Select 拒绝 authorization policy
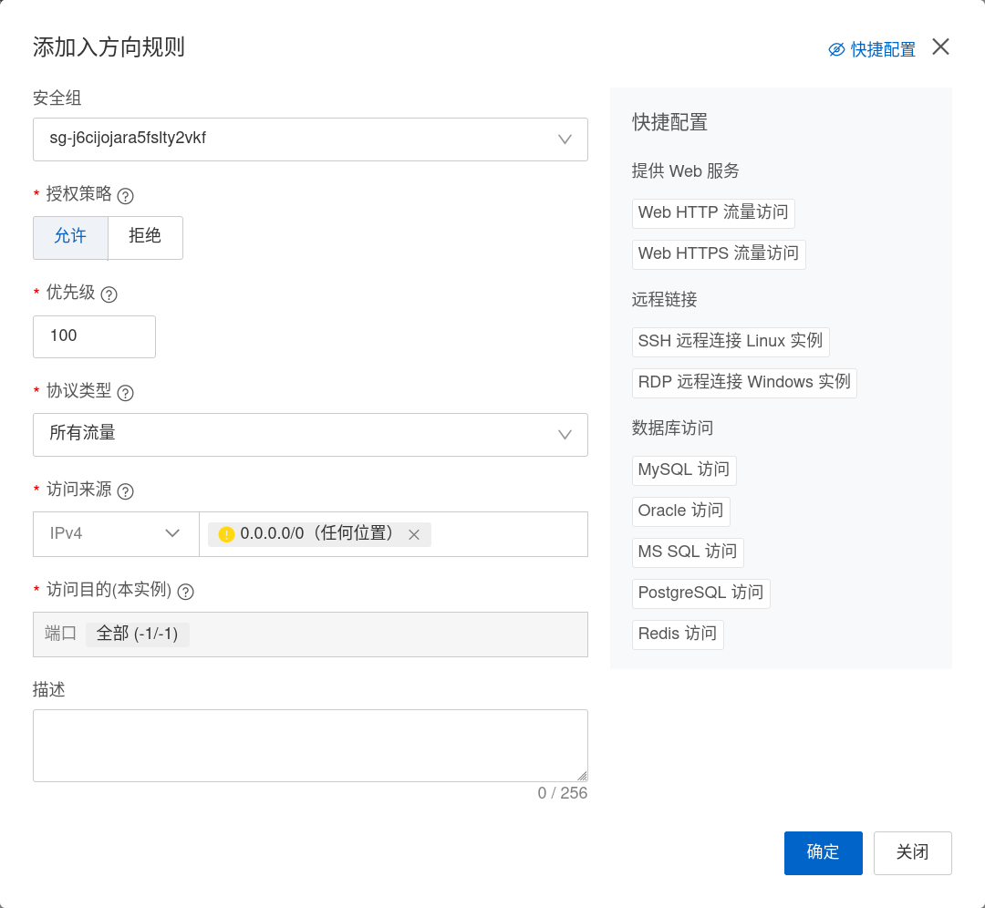985x908 pixels. [145, 237]
